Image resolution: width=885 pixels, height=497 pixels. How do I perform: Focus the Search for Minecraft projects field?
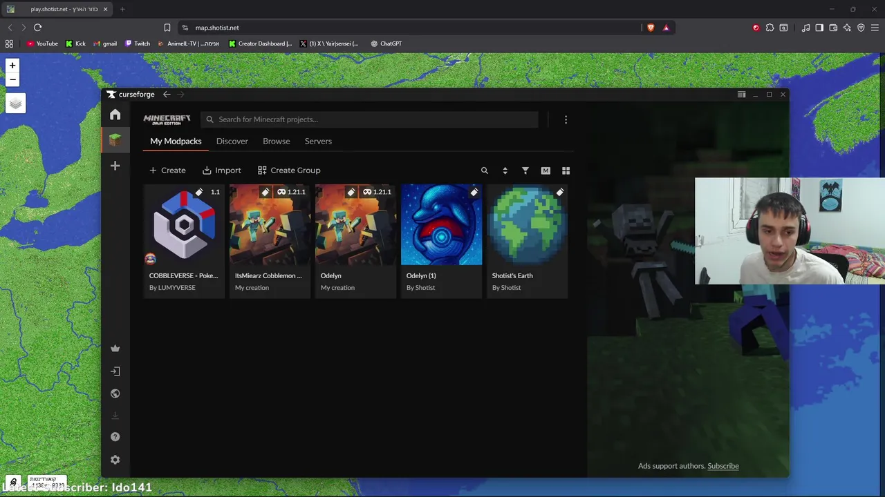click(x=370, y=119)
